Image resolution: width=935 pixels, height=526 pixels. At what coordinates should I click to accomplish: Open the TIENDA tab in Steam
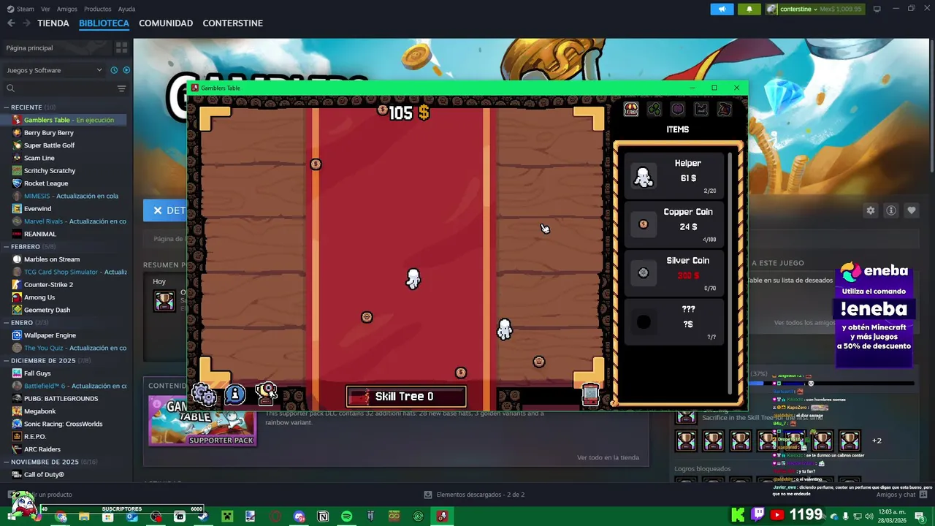53,23
